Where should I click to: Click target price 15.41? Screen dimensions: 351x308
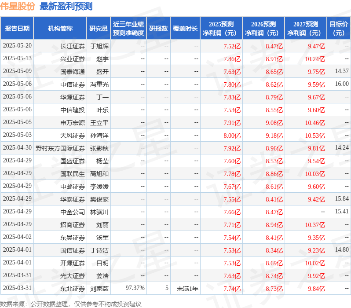[x=342, y=212]
